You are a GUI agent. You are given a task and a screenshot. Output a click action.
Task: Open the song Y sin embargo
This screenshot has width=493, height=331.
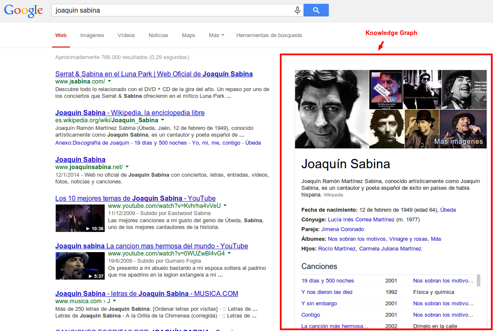(x=319, y=303)
